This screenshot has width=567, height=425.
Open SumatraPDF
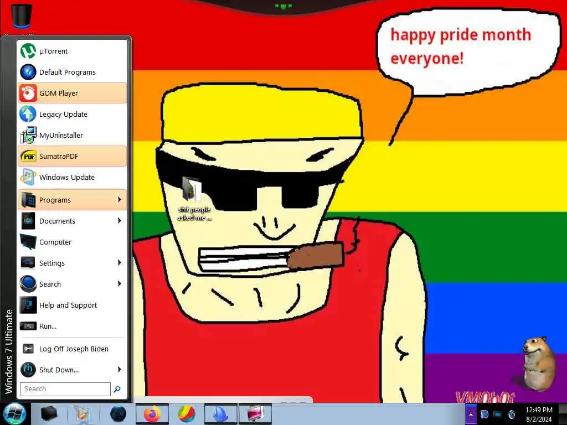(73, 156)
